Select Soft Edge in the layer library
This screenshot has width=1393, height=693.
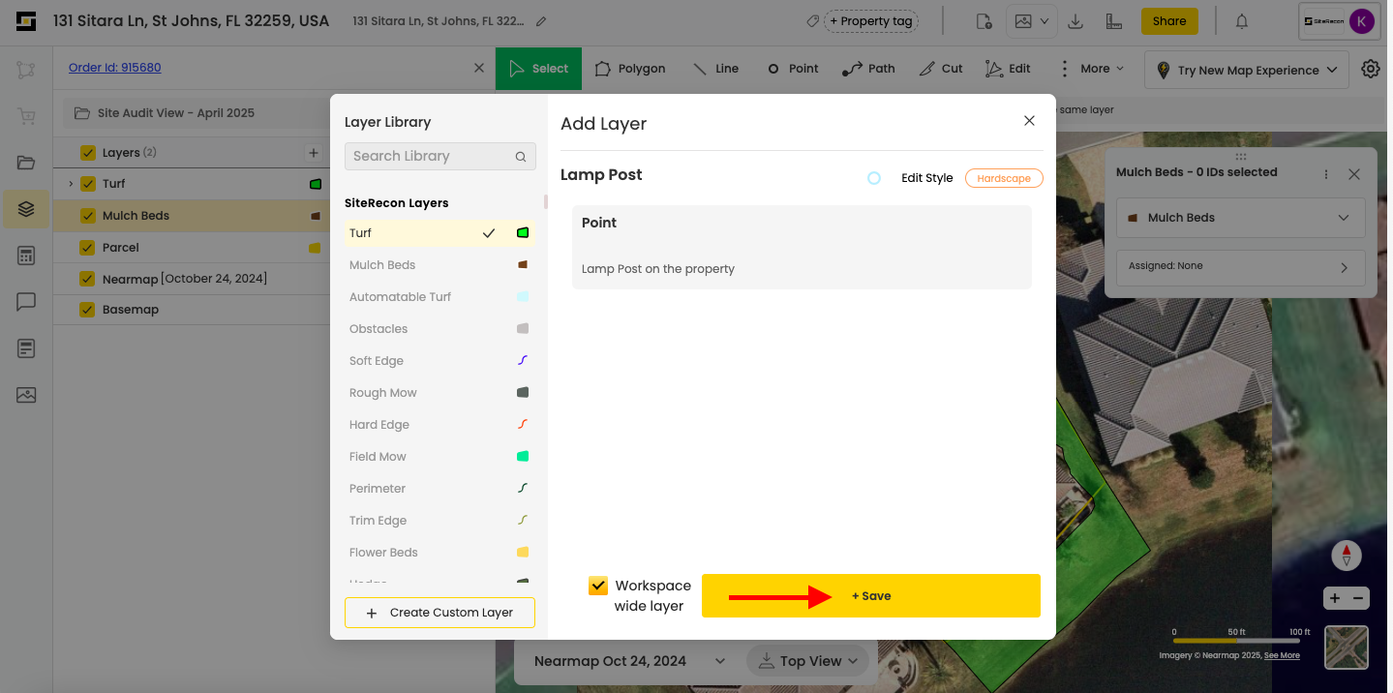(x=377, y=361)
